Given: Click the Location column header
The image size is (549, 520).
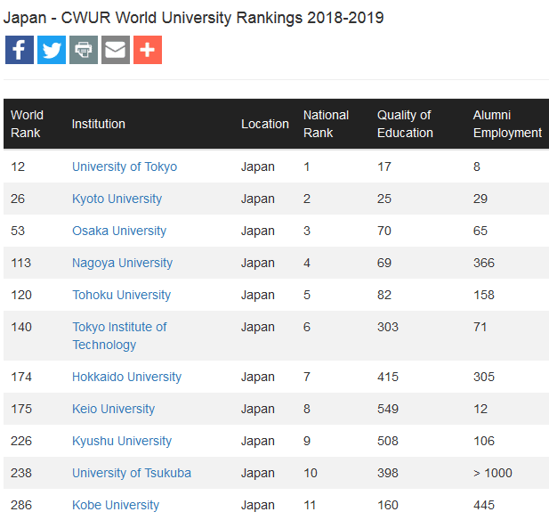Looking at the screenshot, I should tap(265, 124).
